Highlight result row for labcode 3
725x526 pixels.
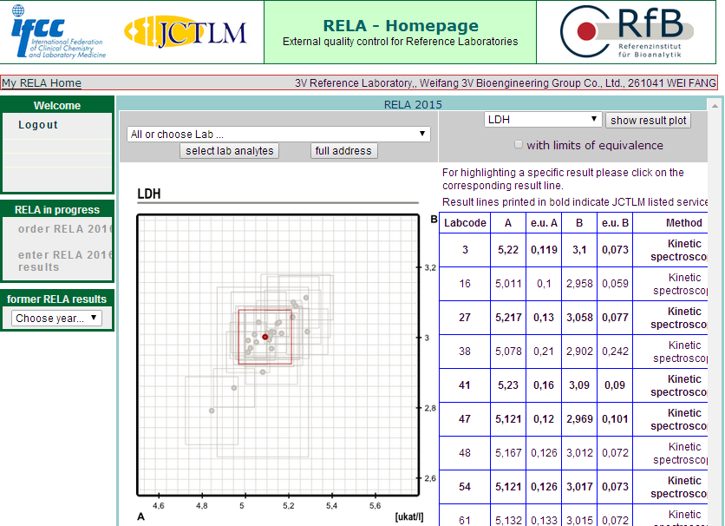click(465, 250)
